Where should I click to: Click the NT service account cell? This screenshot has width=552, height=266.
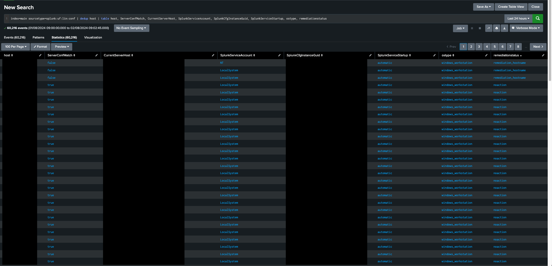point(222,63)
